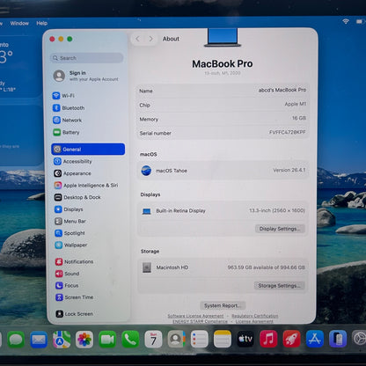Viewport: 366px width, 366px height.
Task: Select Bluetooth in the sidebar
Action: tap(69, 108)
